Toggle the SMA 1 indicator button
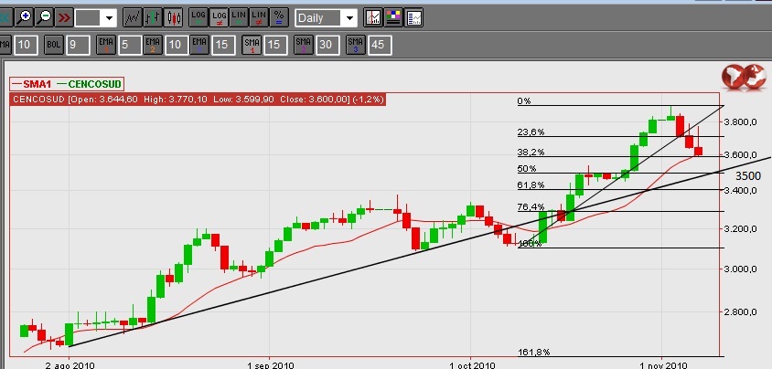This screenshot has height=369, width=772. tap(252, 45)
